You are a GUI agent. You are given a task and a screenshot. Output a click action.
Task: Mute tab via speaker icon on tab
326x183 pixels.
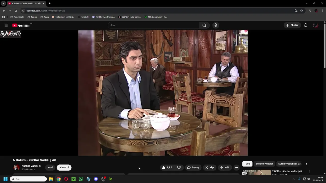click(39, 3)
